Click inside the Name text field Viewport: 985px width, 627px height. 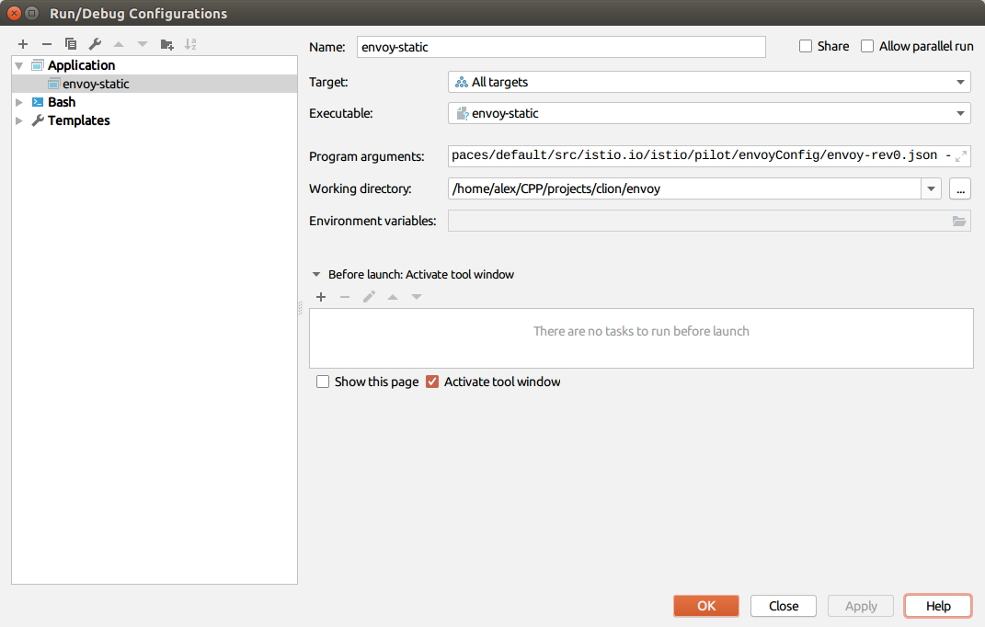(x=561, y=46)
